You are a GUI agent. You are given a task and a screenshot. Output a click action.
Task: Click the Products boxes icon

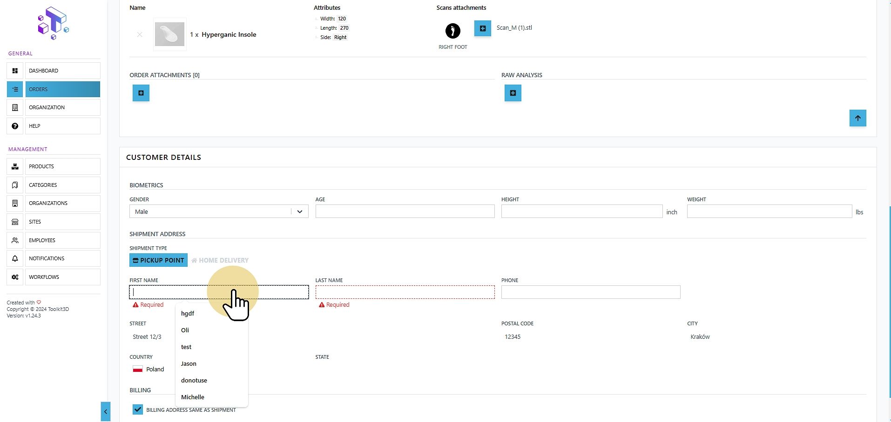pyautogui.click(x=15, y=166)
